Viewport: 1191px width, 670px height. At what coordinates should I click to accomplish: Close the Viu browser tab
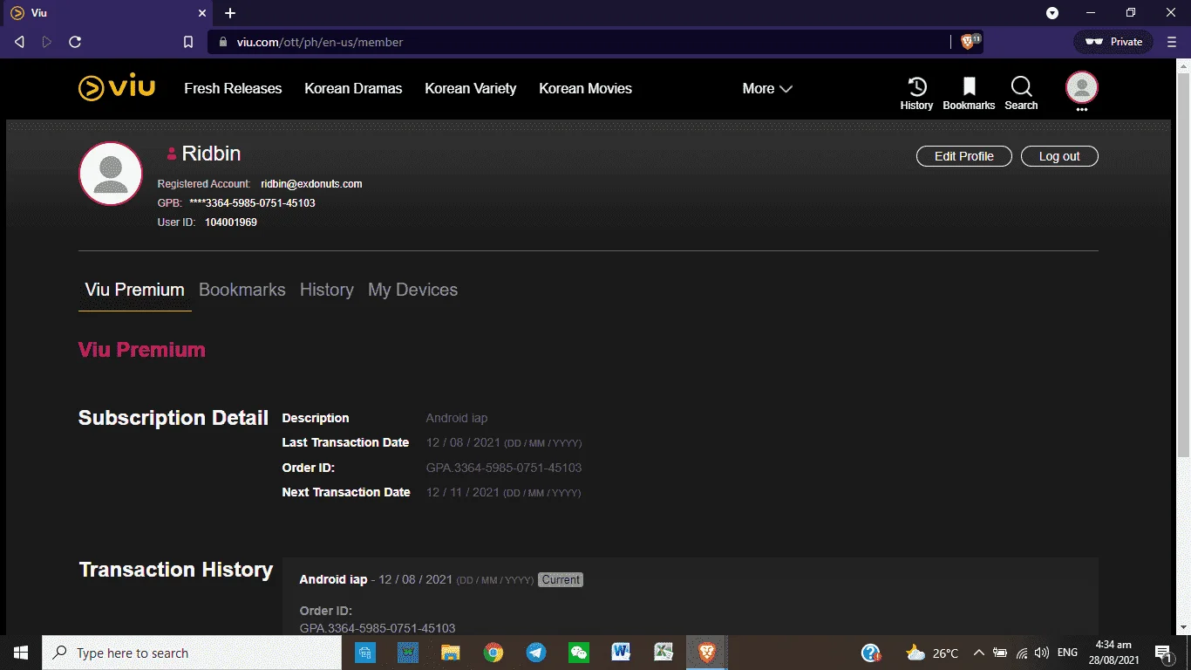[202, 13]
